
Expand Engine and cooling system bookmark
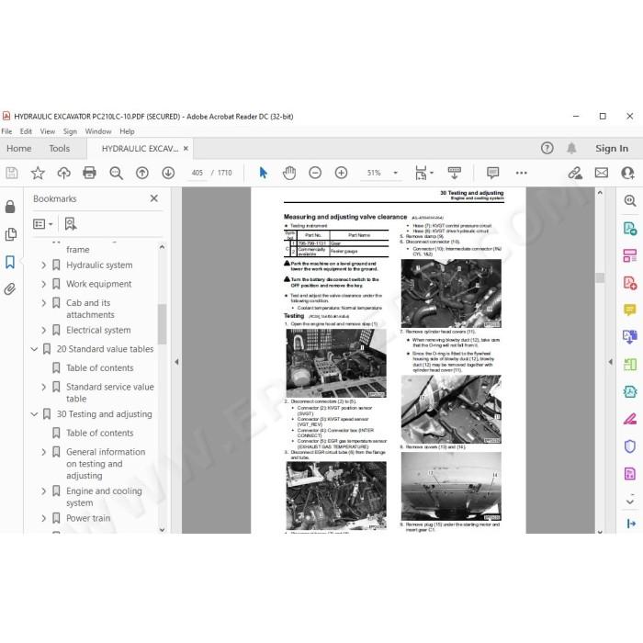tap(43, 491)
